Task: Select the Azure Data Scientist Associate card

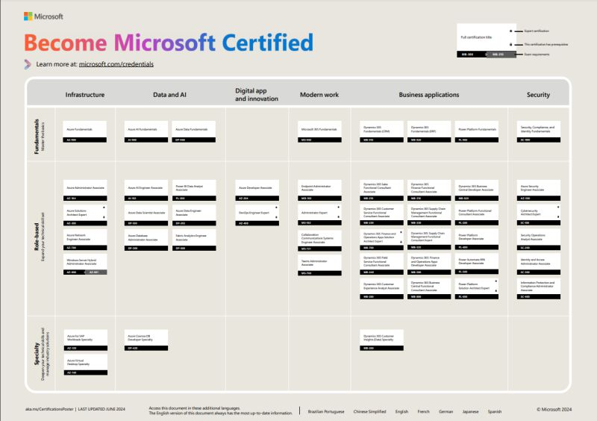Action: 146,215
